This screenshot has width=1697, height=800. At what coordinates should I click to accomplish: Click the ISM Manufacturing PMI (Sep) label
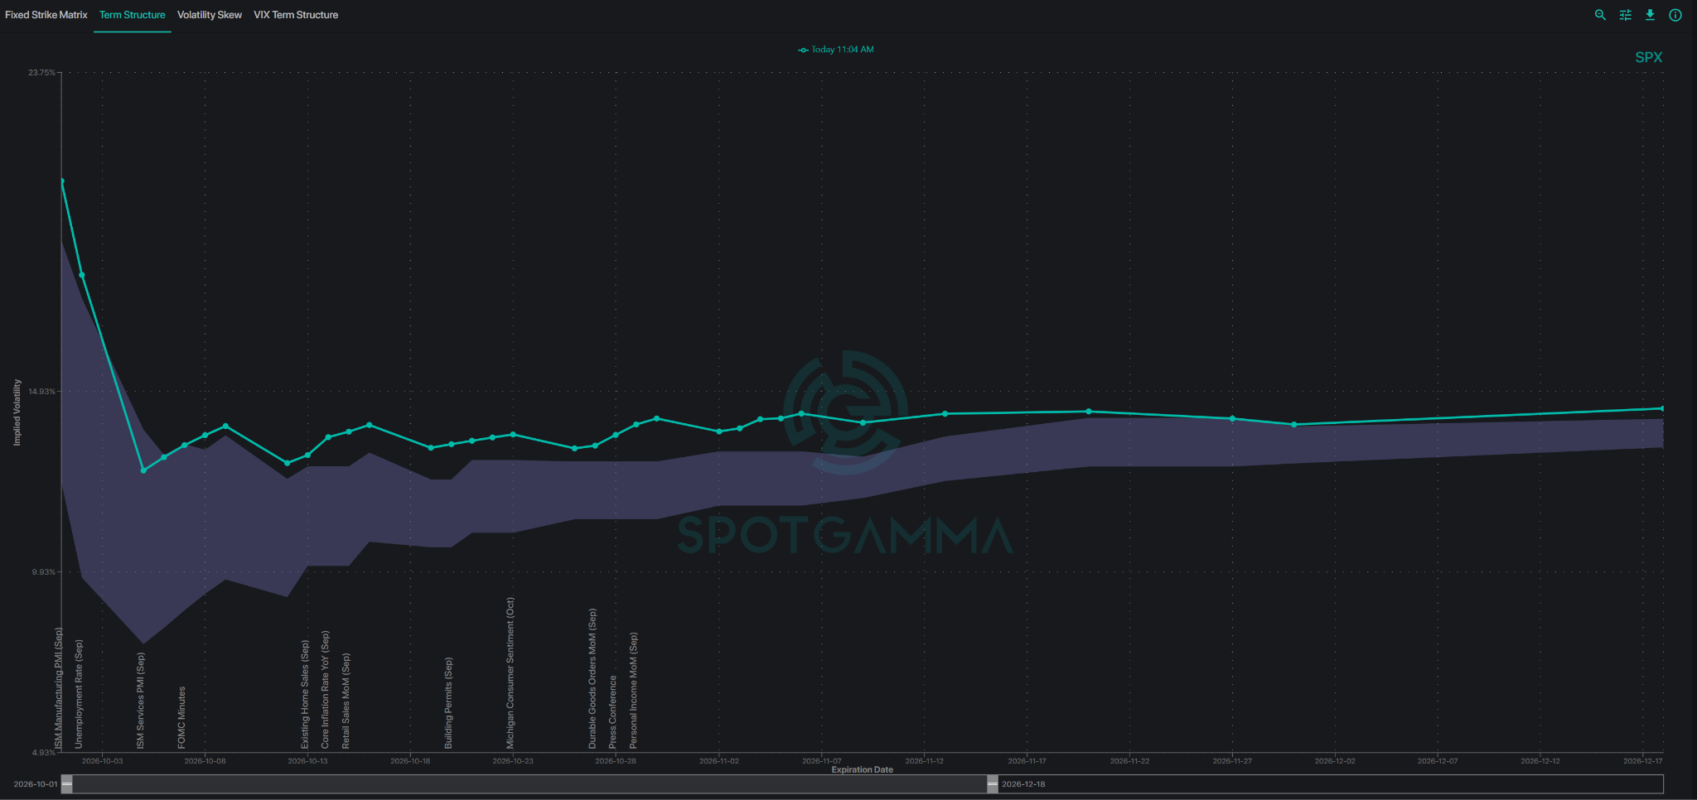(58, 688)
